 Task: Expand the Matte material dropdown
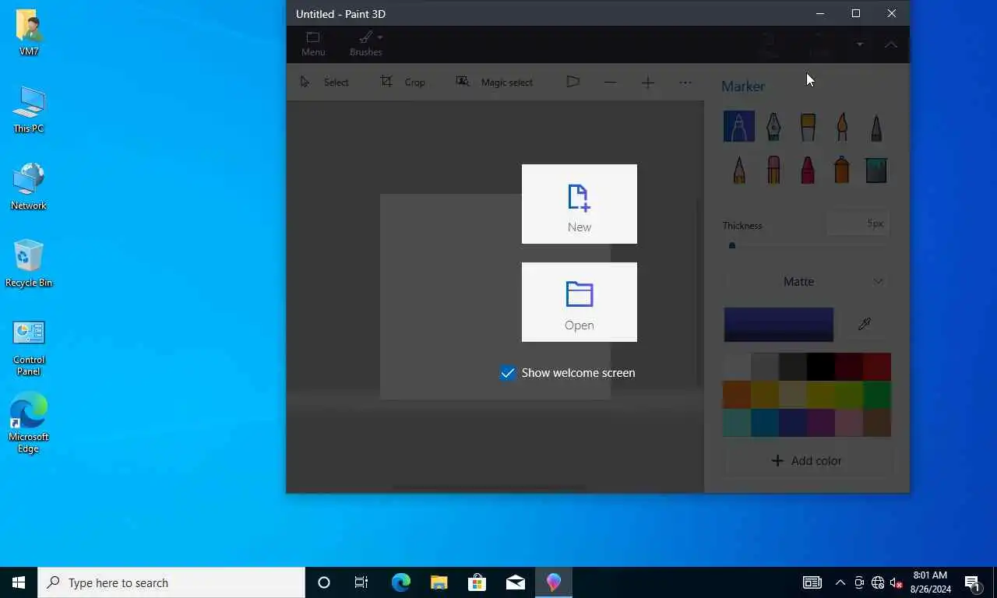(x=807, y=282)
